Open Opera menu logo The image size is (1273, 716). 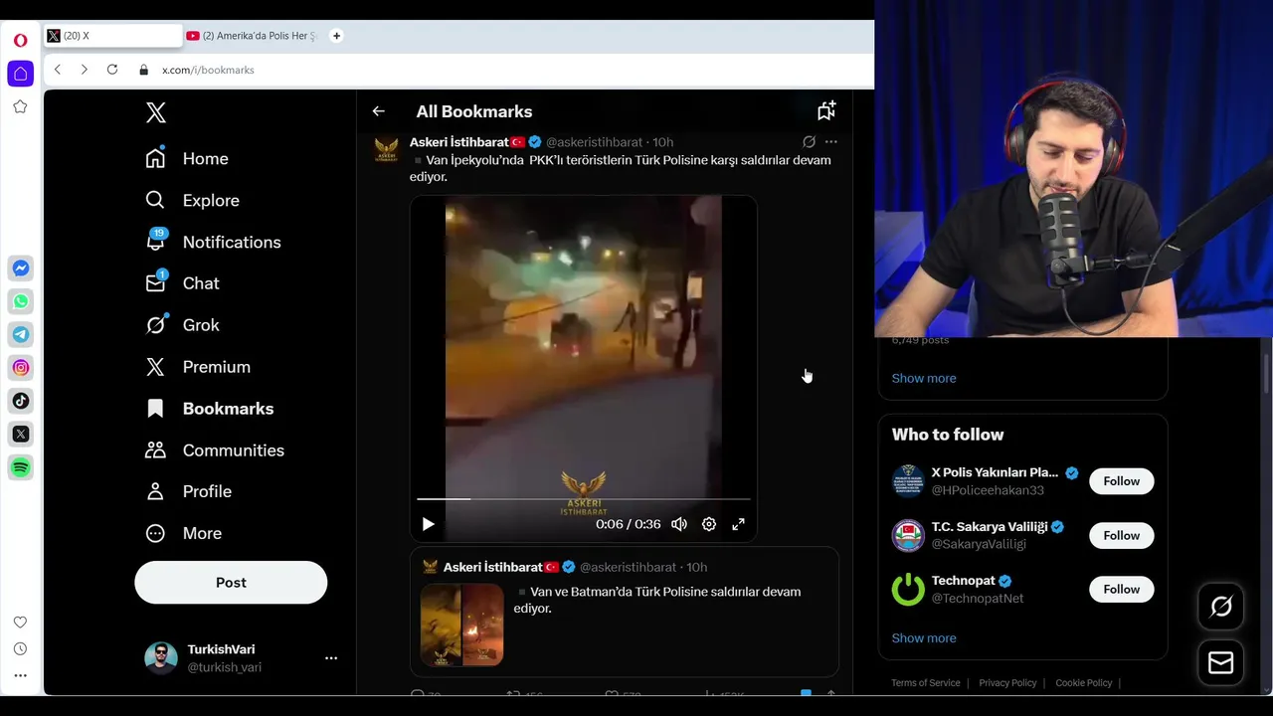21,41
